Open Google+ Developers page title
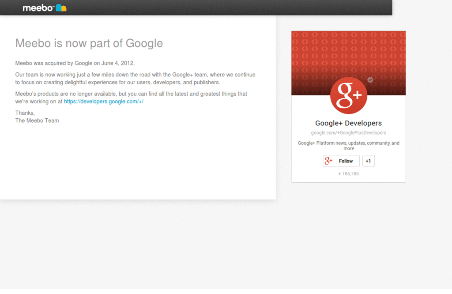452x294 pixels. click(348, 123)
